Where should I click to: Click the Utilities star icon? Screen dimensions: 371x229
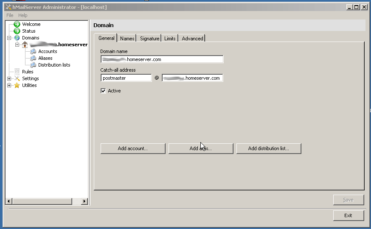click(x=17, y=85)
